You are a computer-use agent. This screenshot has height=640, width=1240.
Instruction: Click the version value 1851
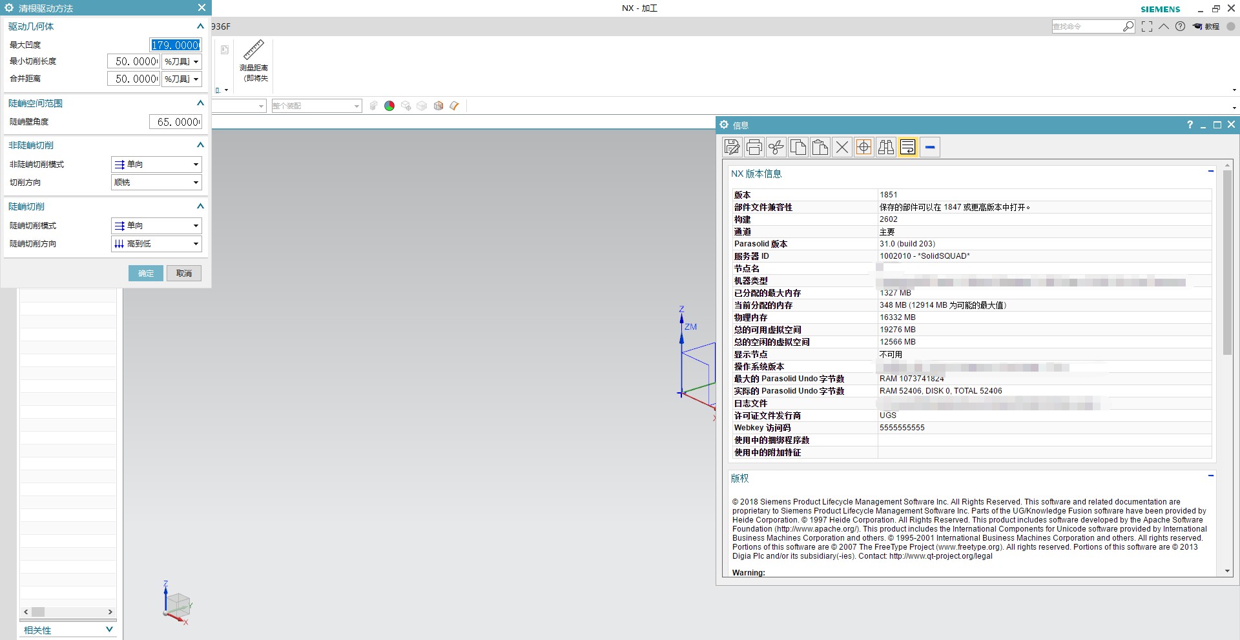pyautogui.click(x=889, y=195)
